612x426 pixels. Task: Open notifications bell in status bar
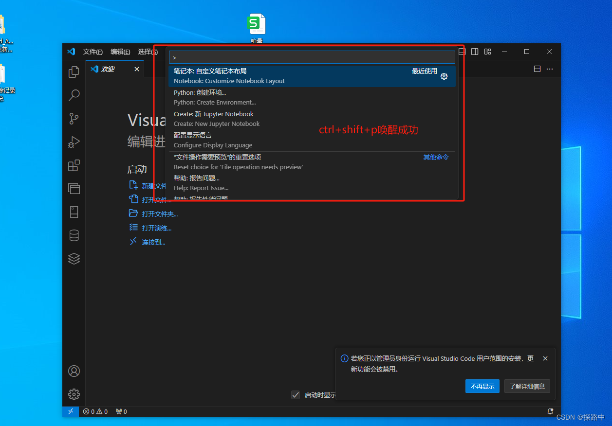(x=551, y=411)
